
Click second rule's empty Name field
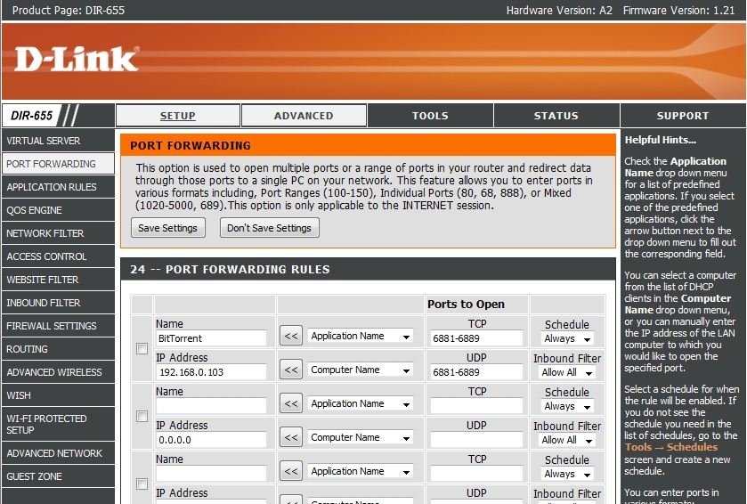(x=211, y=406)
